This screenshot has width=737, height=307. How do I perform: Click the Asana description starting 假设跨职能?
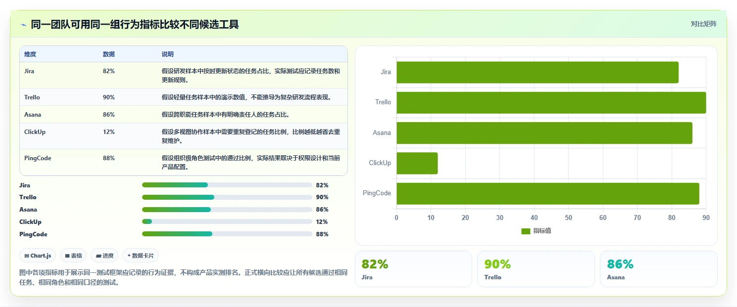[x=226, y=115]
